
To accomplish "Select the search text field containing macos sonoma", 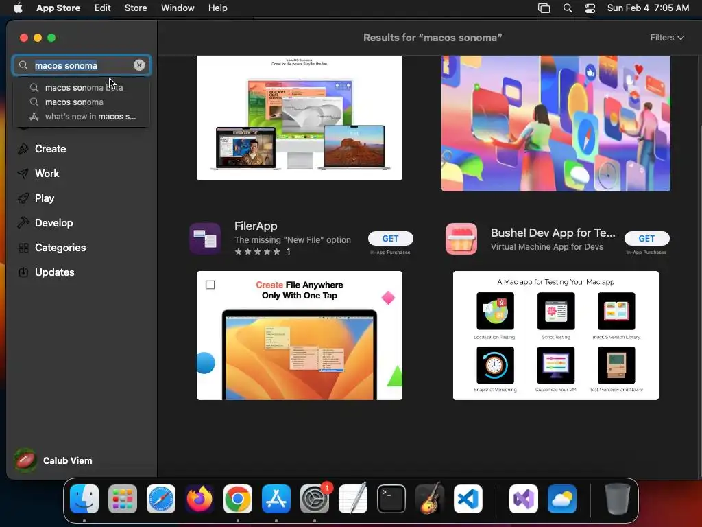I will 82,65.
